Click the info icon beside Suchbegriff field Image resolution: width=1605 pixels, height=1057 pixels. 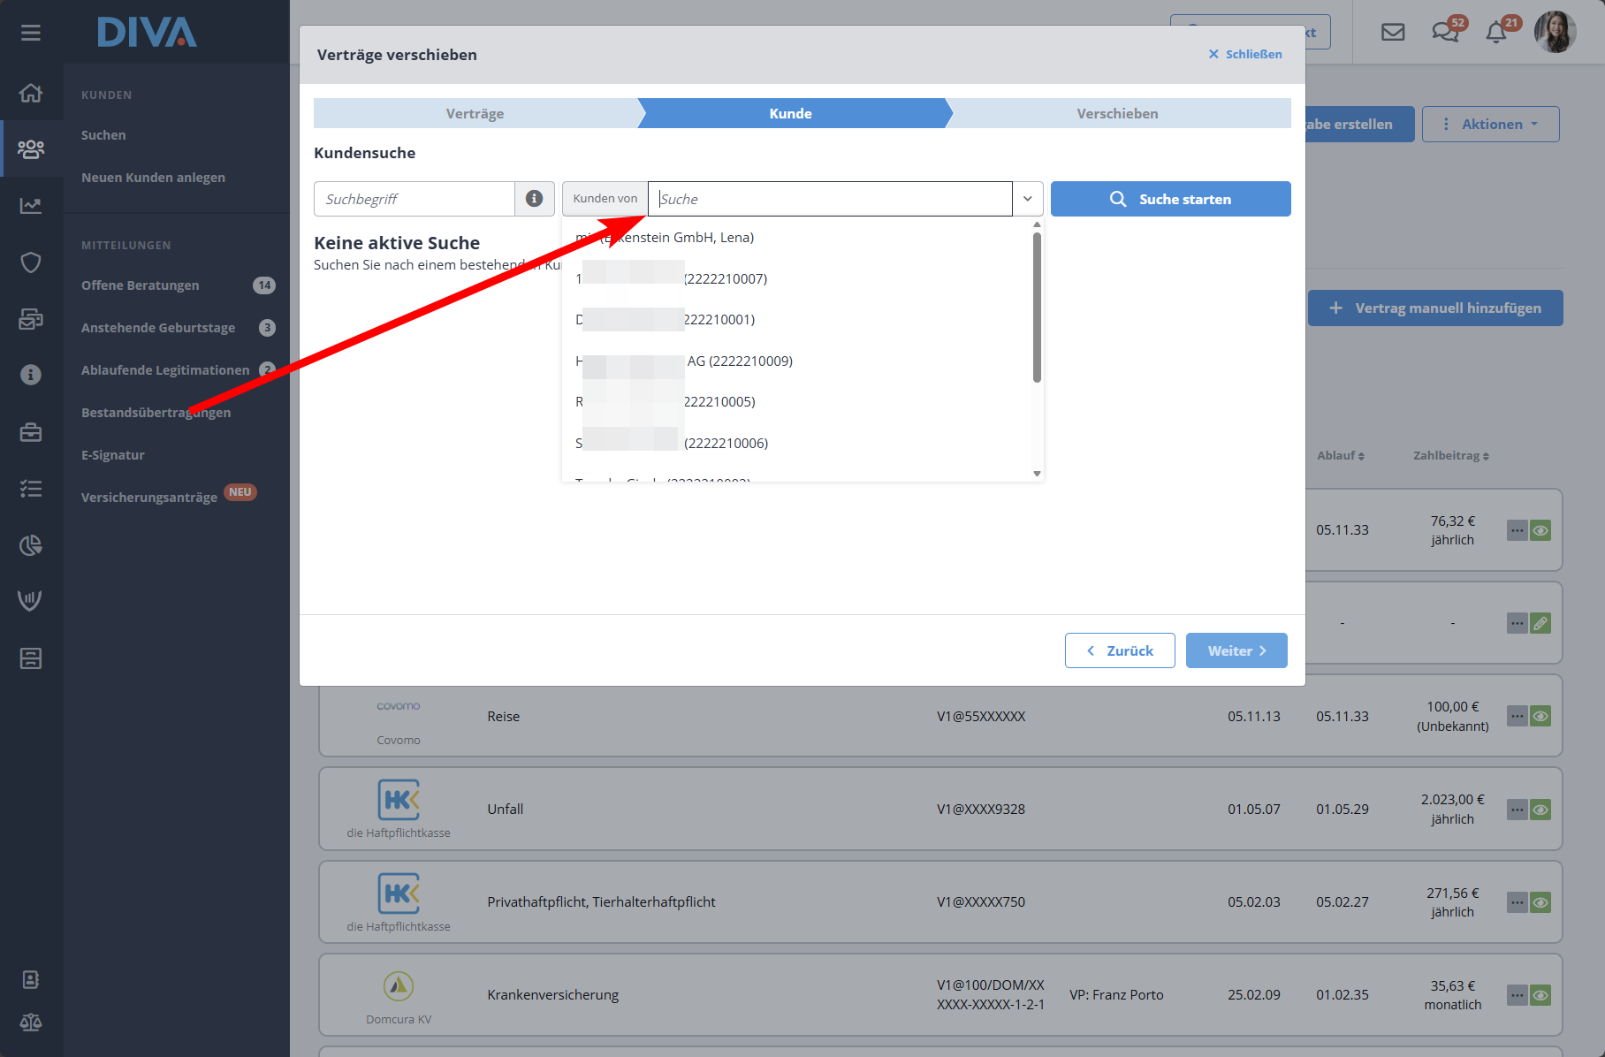click(534, 199)
